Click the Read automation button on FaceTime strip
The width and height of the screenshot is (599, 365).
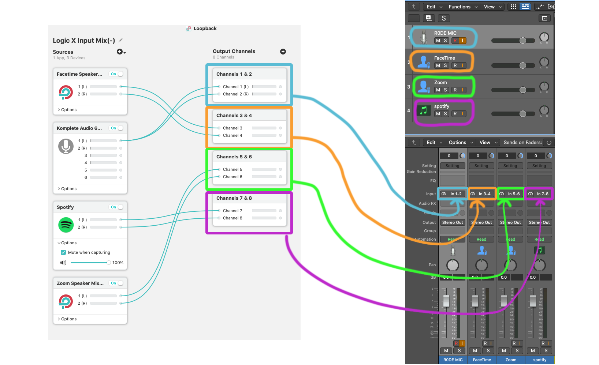click(481, 239)
